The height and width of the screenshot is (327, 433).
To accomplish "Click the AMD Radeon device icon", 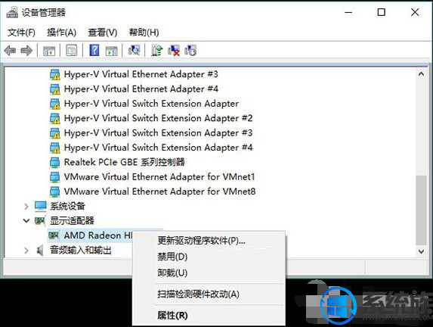I will pos(54,235).
